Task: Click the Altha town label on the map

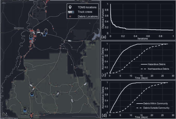Action: coord(4,3)
